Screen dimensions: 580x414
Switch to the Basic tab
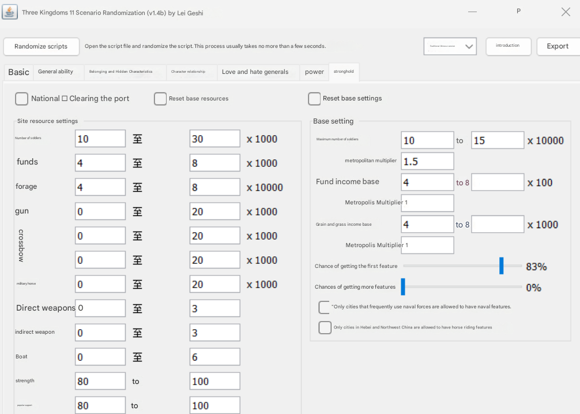click(x=19, y=72)
